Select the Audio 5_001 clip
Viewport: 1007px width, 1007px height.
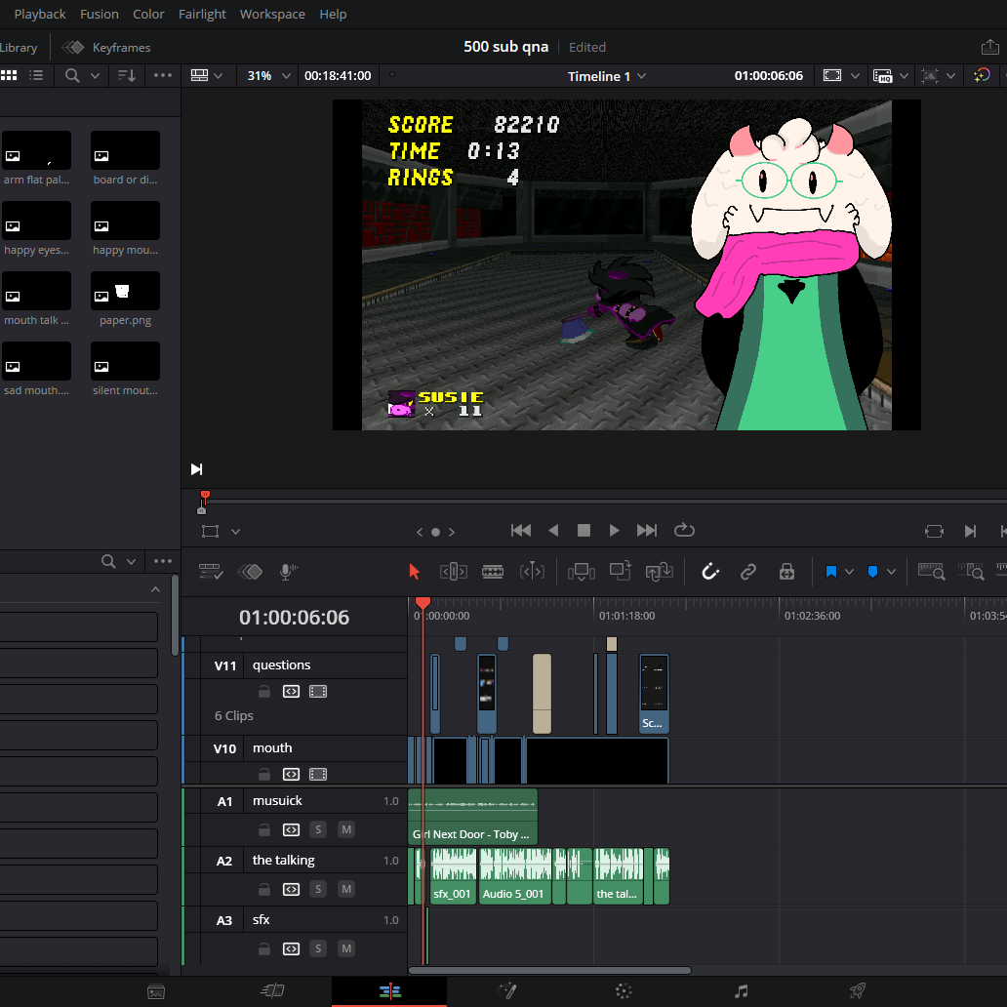[x=515, y=876]
